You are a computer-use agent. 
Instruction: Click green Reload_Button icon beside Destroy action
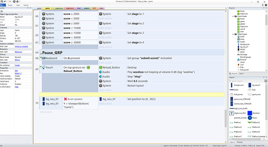[x=100, y=68]
